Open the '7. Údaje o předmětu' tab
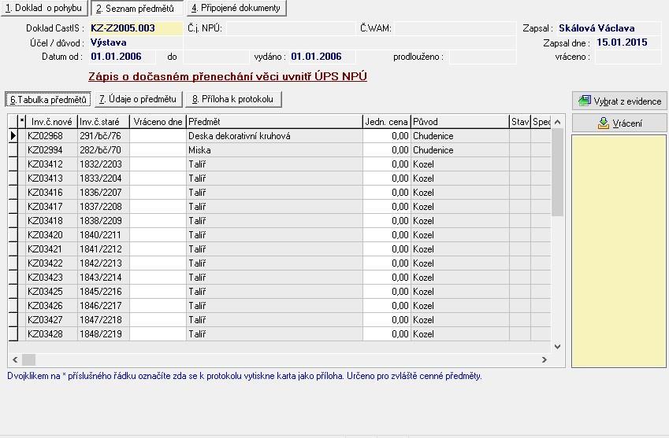The image size is (669, 438). click(x=138, y=99)
